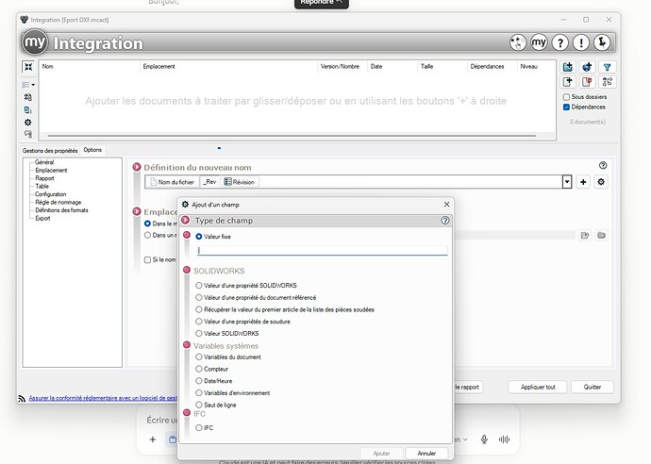Open help icon for Définition du nouveau nom
This screenshot has height=464, width=651.
(603, 166)
